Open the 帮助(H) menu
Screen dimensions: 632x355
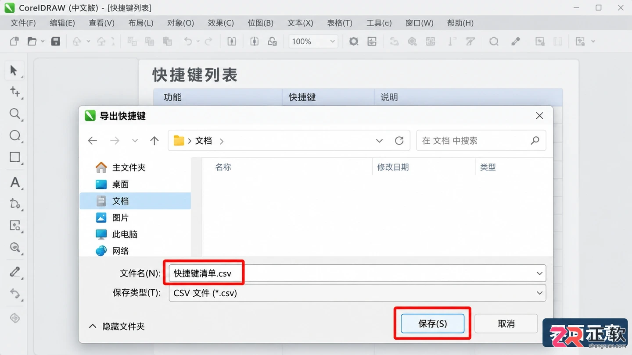(460, 23)
